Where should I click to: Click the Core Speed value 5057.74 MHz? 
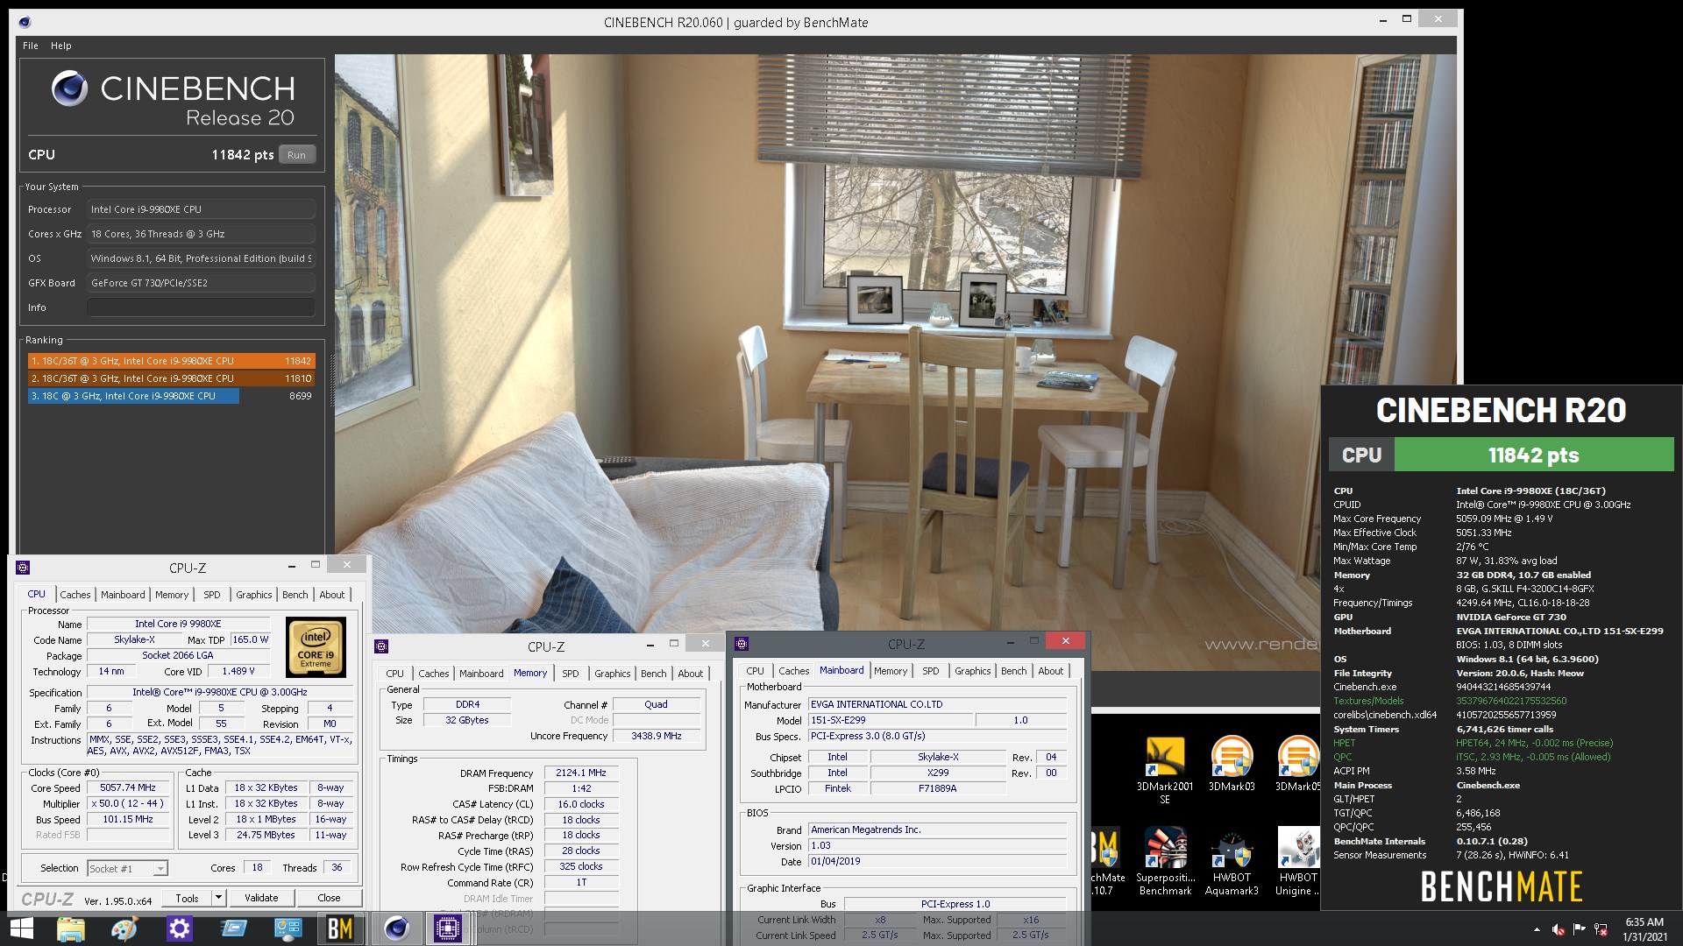[128, 787]
